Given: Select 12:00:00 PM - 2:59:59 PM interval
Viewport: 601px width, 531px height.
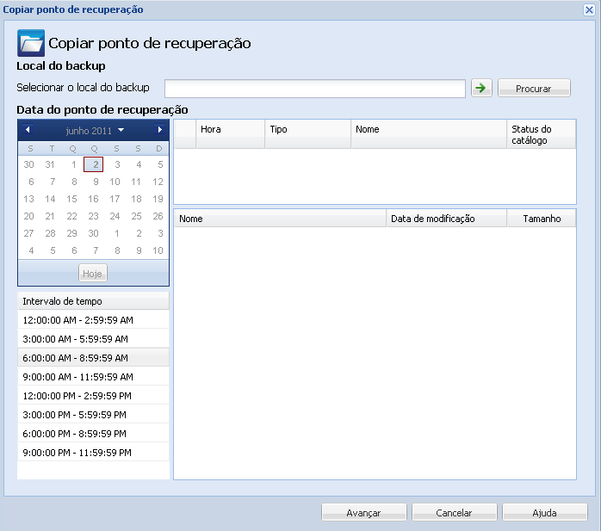Looking at the screenshot, I should coord(93,396).
